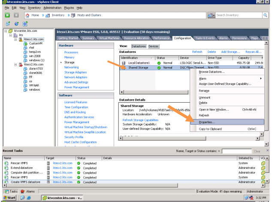Click the Rescan All... link
Image resolution: width=272 pixels, height=202 pixels.
pyautogui.click(x=254, y=52)
